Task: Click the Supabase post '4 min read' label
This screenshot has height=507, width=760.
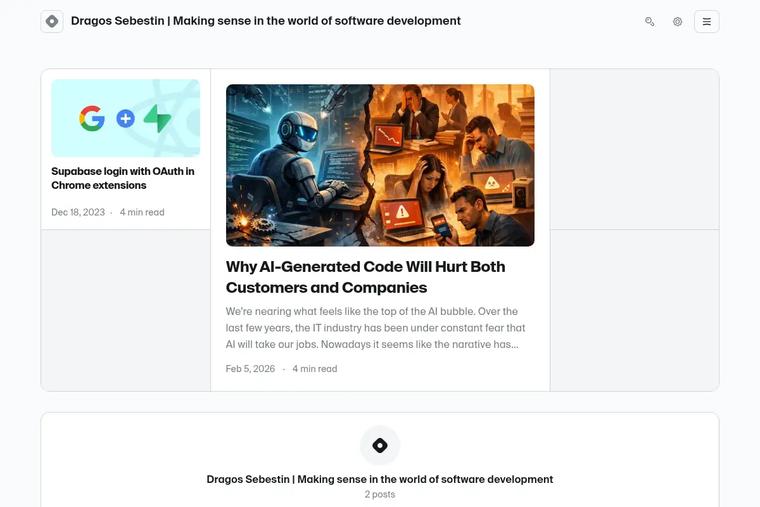Action: pos(142,212)
